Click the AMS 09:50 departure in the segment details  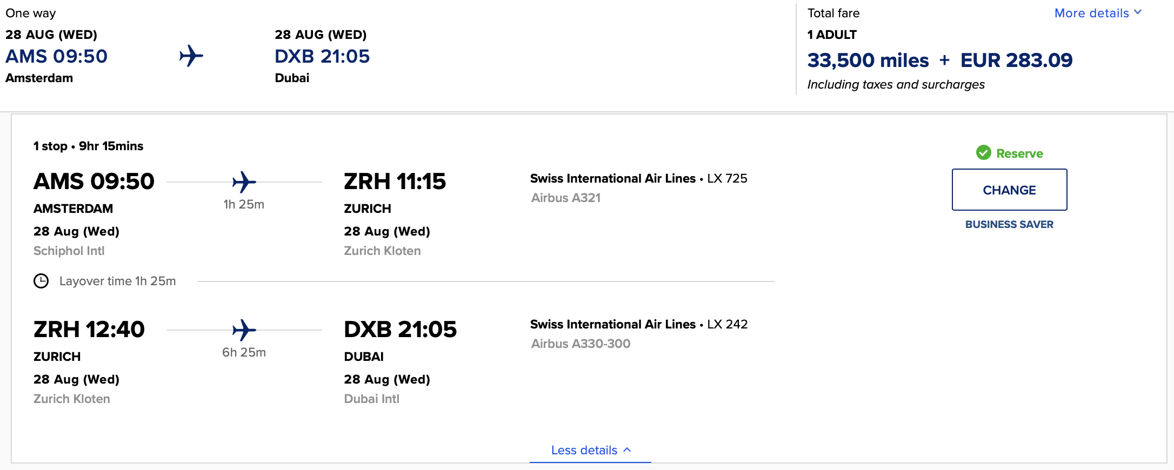(x=94, y=182)
